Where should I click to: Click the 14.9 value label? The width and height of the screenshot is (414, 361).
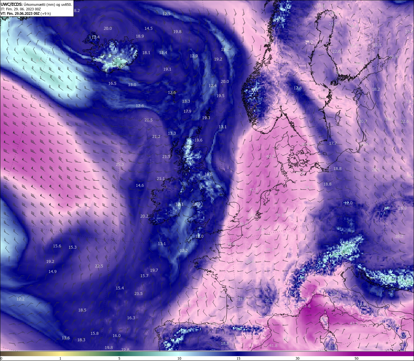click(52, 272)
